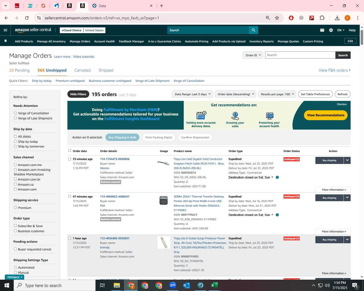Close the FEEDBACK tag with its X
This screenshot has width=364, height=291.
click(x=22, y=277)
